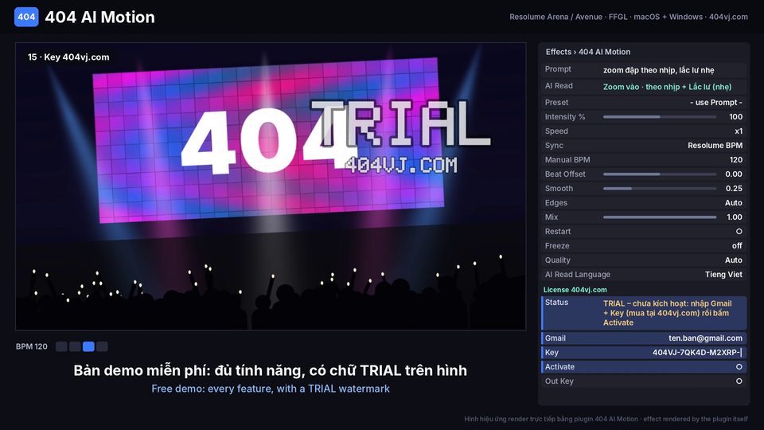Click the 404vj.com text in header
This screenshot has width=764, height=430.
pyautogui.click(x=728, y=17)
